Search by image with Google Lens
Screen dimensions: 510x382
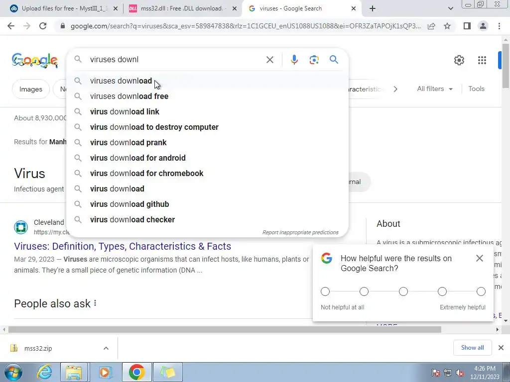314,60
